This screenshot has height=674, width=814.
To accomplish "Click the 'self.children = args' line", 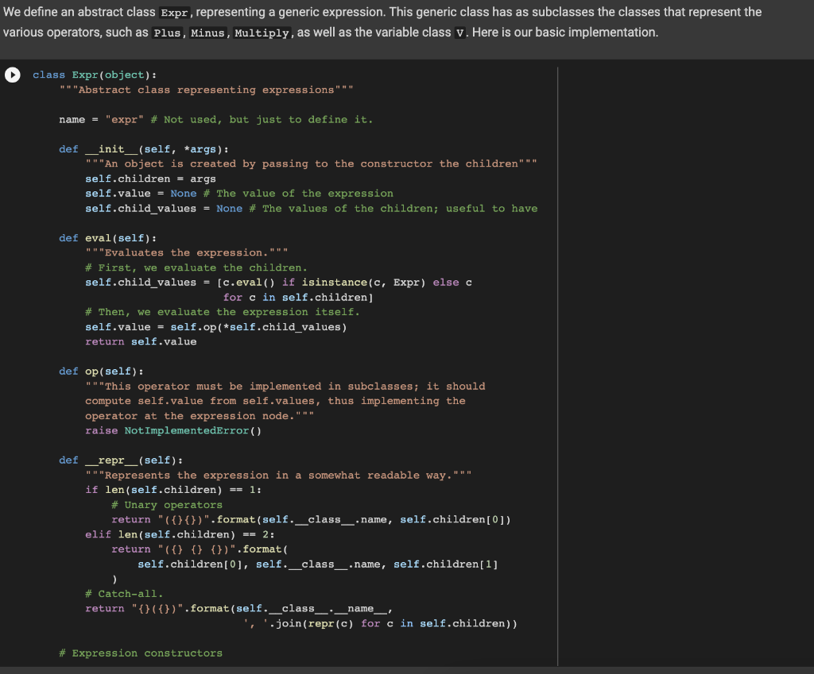I will (150, 179).
